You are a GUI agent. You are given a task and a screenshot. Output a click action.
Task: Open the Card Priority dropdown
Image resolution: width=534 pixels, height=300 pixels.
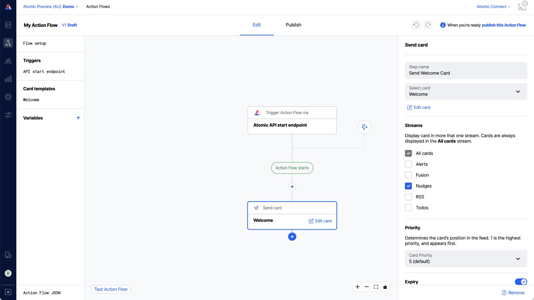pyautogui.click(x=466, y=259)
